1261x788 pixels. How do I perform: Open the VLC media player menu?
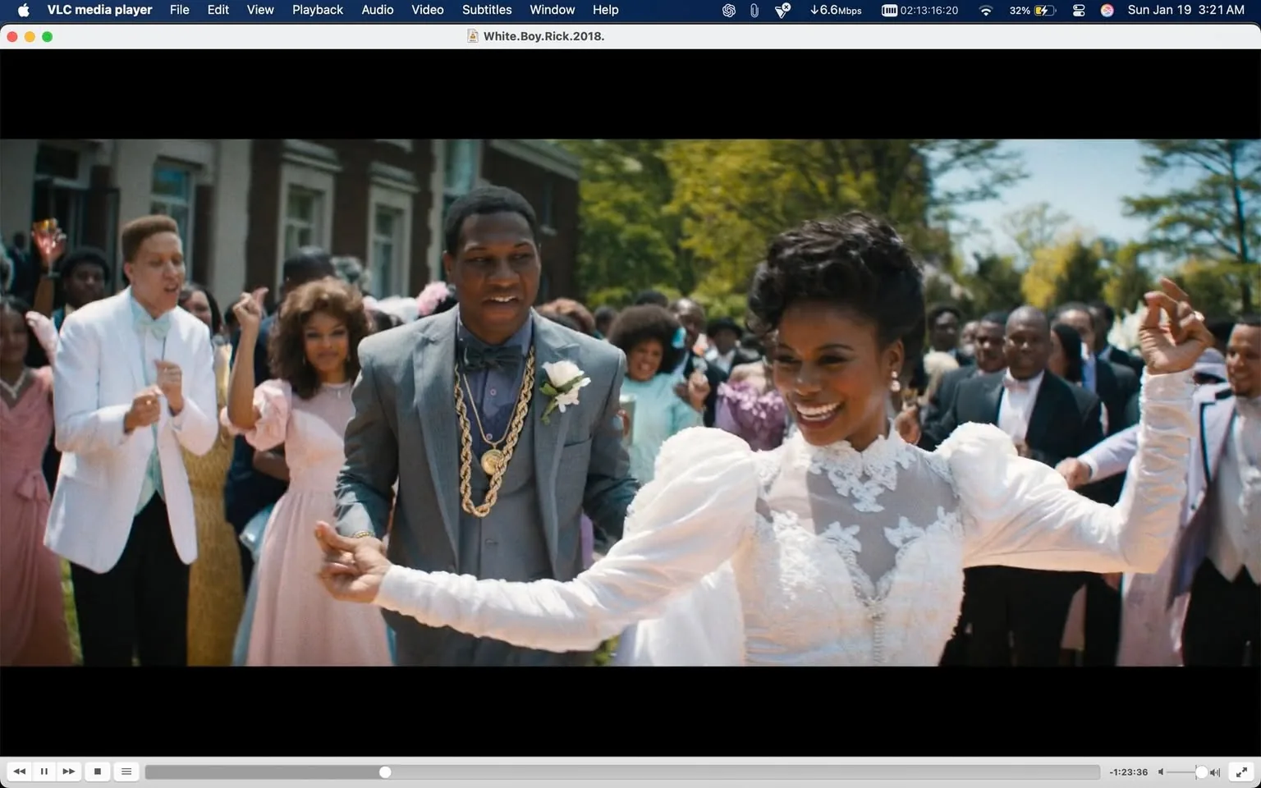pyautogui.click(x=99, y=10)
